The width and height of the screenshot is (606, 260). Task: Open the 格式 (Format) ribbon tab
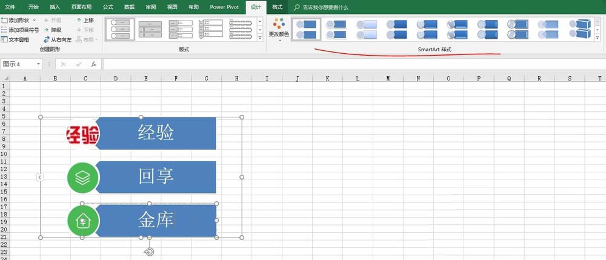coord(277,7)
